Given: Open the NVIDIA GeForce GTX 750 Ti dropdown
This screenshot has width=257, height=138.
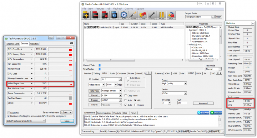Looking at the screenshot, I should coord(26,121).
